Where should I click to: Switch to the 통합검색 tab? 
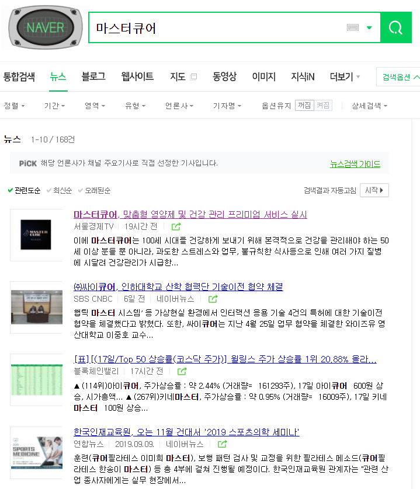pyautogui.click(x=19, y=76)
